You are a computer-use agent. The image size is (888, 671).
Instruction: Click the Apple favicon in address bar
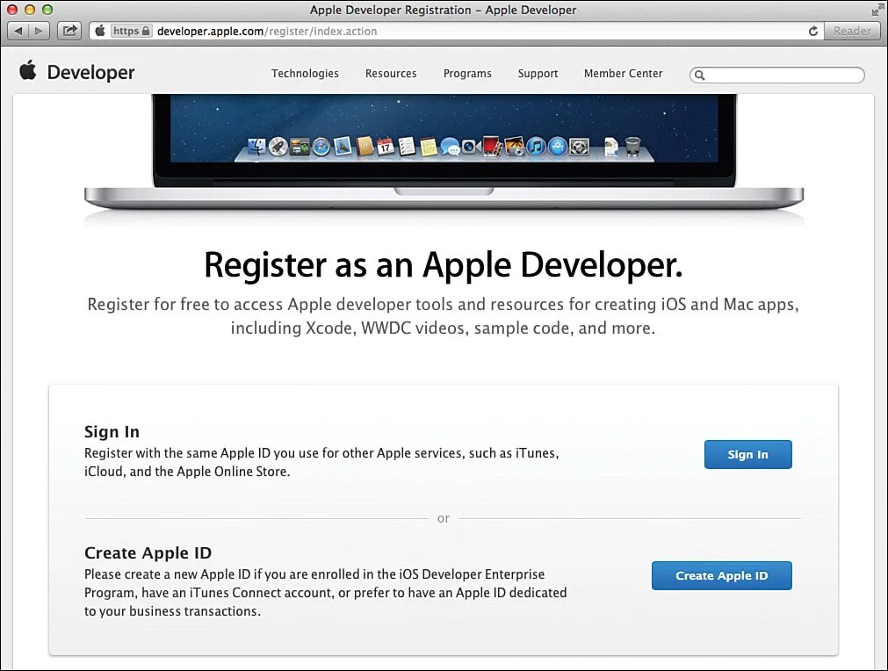coord(99,31)
